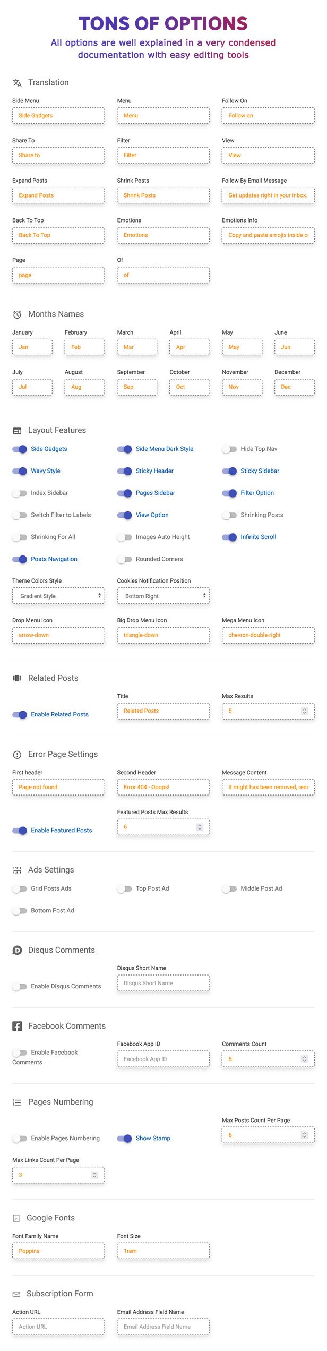The image size is (327, 1351).
Task: Click the Layout Features section icon
Action: point(17,431)
